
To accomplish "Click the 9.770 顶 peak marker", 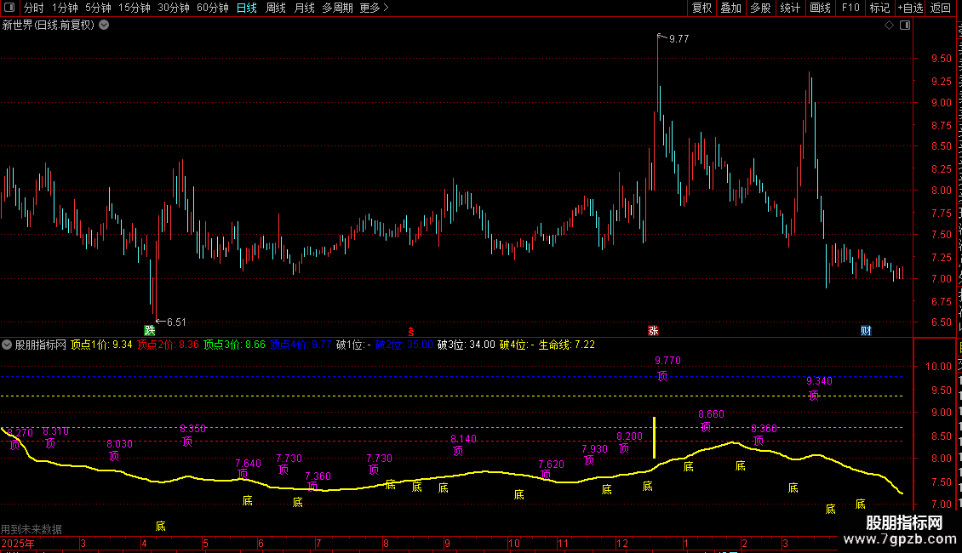I will [x=667, y=368].
